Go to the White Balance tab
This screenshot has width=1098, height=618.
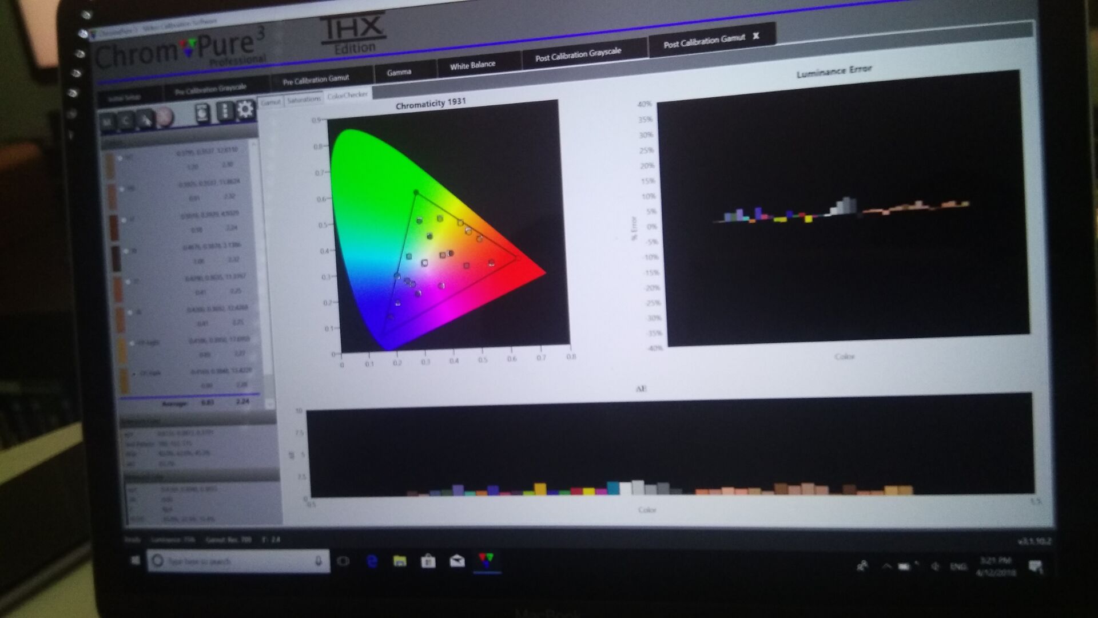[472, 65]
